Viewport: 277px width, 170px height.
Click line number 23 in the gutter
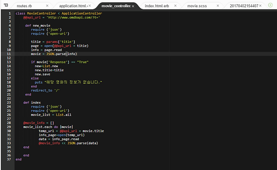[9, 102]
